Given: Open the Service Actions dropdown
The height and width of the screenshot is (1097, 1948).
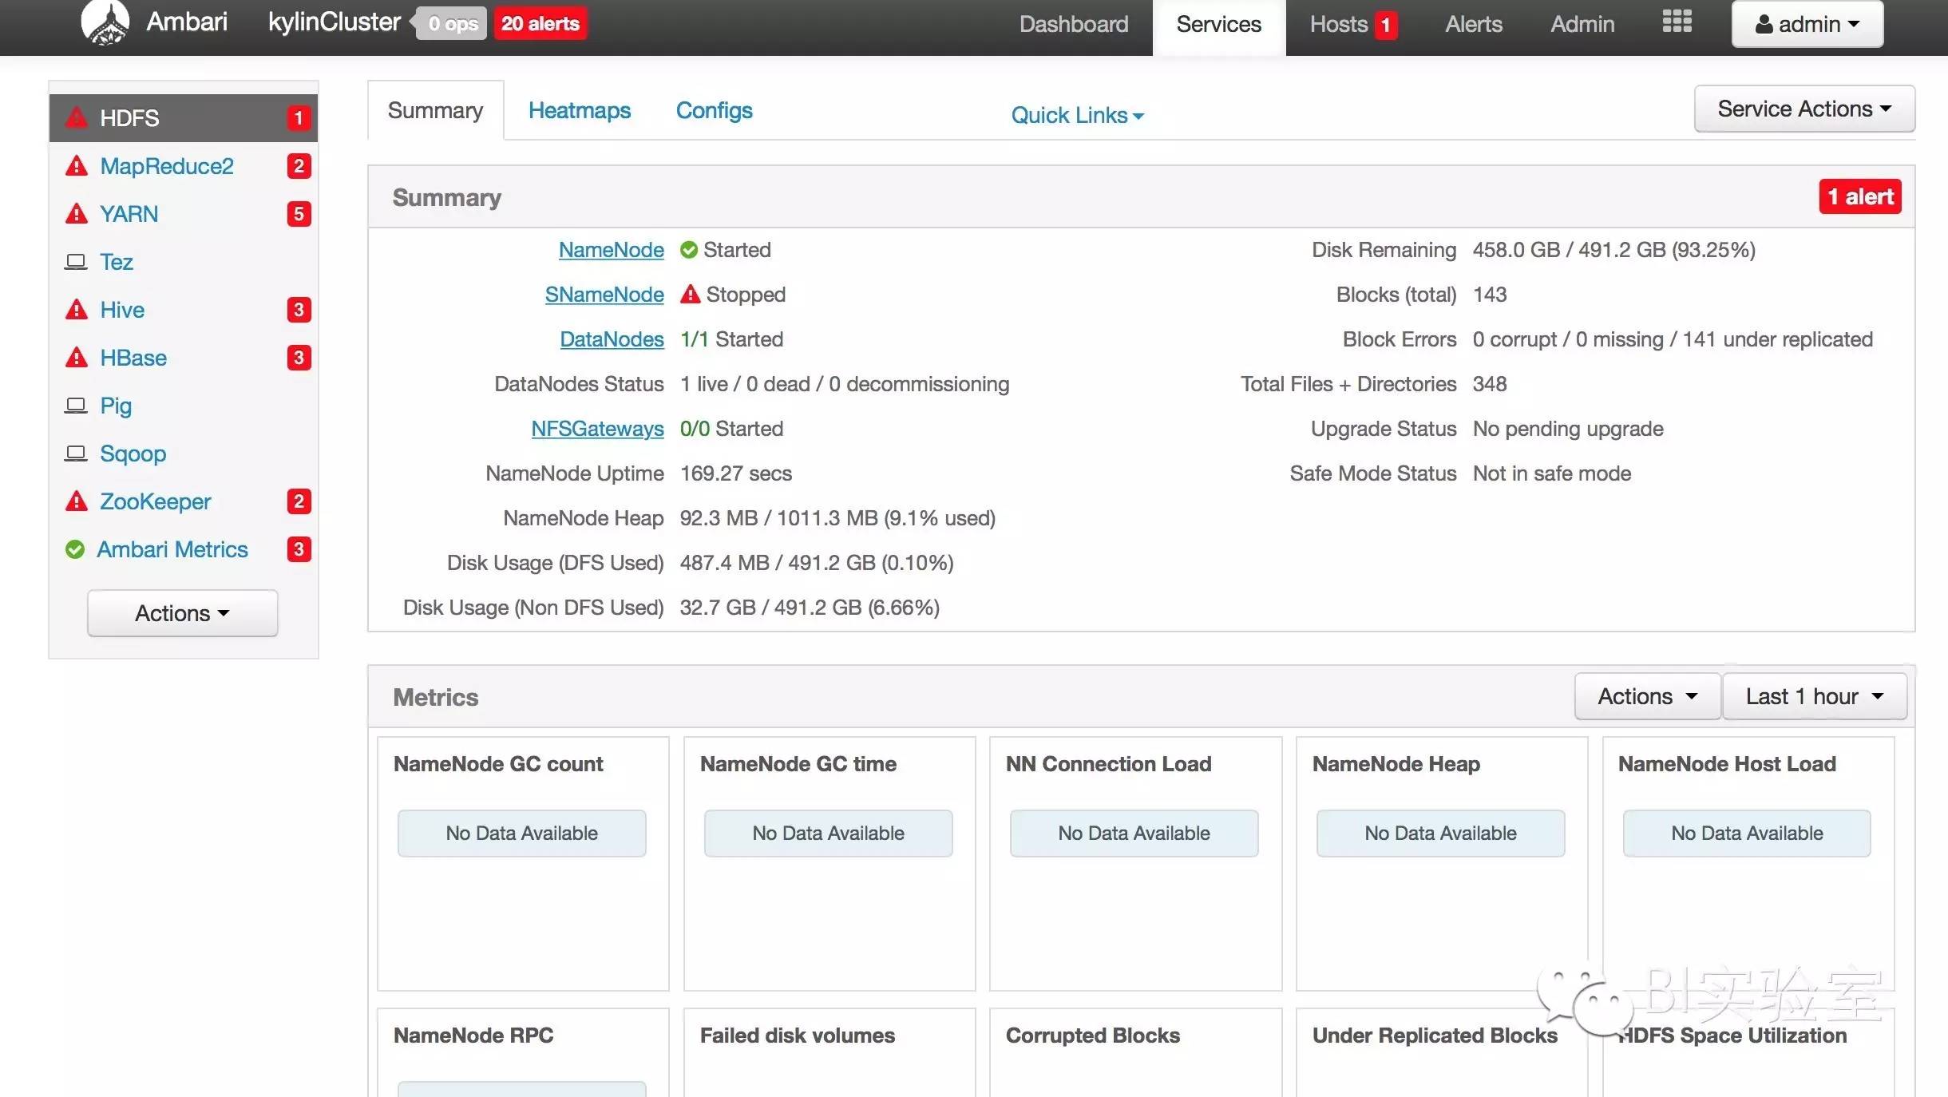Looking at the screenshot, I should [x=1804, y=109].
